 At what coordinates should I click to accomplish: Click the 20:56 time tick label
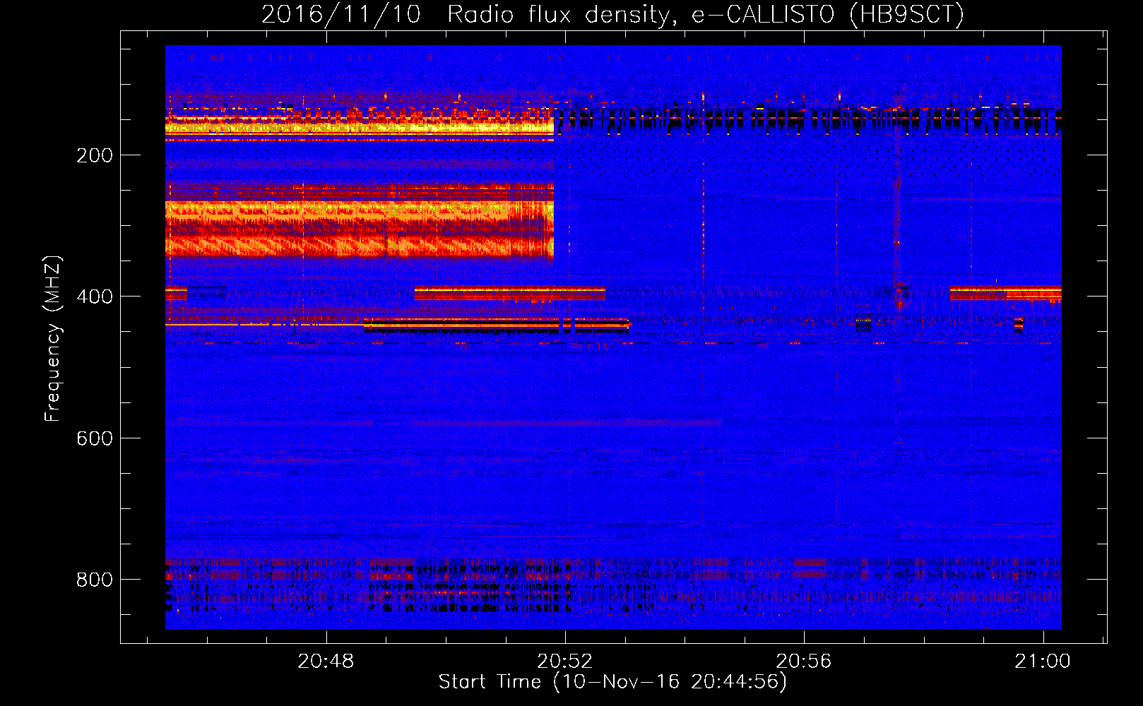pyautogui.click(x=804, y=662)
